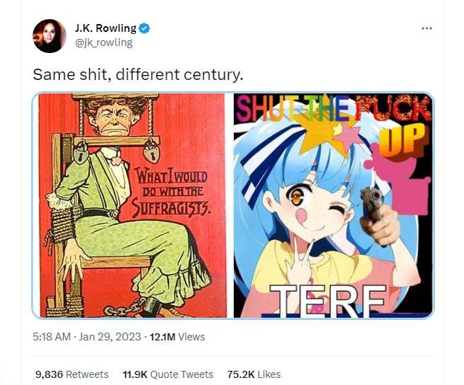Screen dimensions: 464x385
Task: View the 75.2K Likes list
Action: tap(254, 374)
